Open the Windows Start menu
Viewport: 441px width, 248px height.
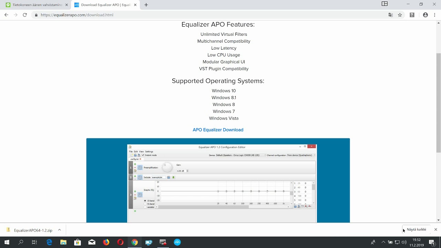[7, 242]
